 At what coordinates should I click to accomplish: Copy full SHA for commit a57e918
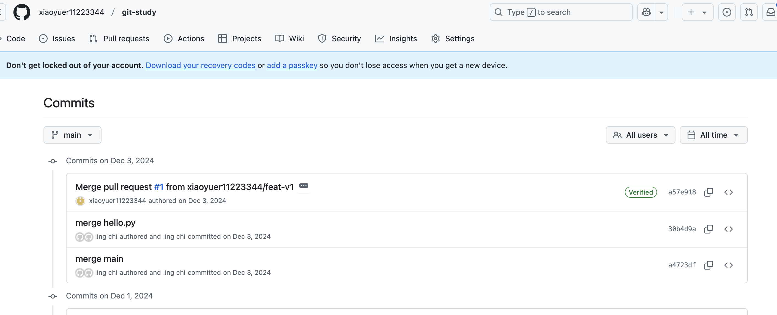pyautogui.click(x=708, y=192)
